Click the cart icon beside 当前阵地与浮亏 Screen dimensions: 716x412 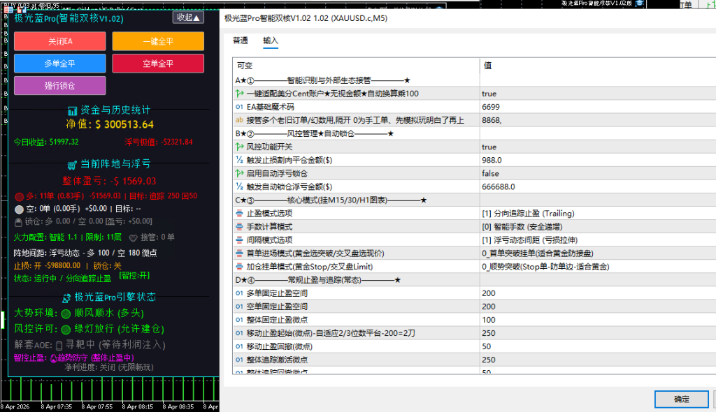[x=72, y=165]
